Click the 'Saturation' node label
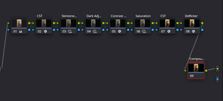 tap(143, 16)
